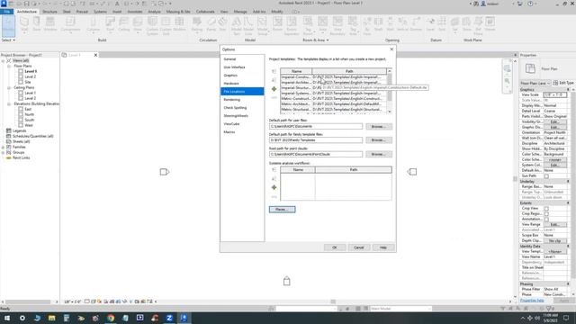
Task: Click the user files path field
Action: (x=316, y=126)
